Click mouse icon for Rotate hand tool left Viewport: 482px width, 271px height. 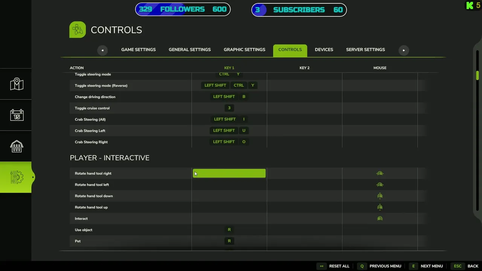(380, 185)
